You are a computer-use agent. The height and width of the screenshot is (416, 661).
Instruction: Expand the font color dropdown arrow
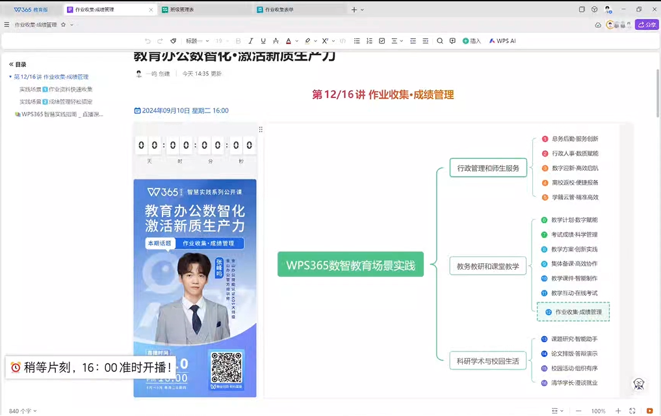tap(297, 41)
